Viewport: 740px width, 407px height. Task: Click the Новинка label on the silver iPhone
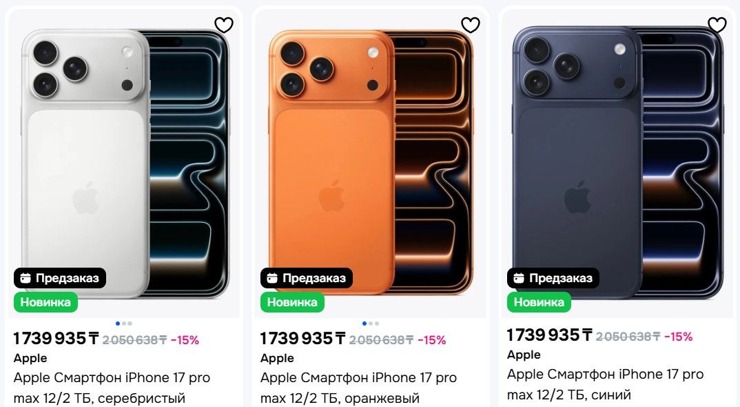click(45, 301)
